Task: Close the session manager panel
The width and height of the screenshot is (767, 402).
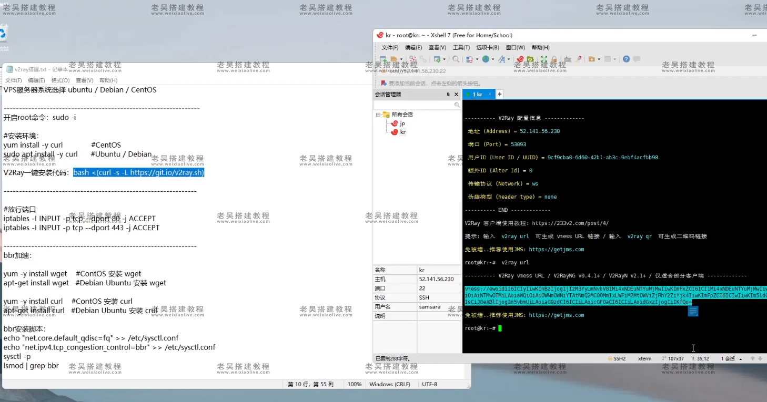Action: click(456, 95)
